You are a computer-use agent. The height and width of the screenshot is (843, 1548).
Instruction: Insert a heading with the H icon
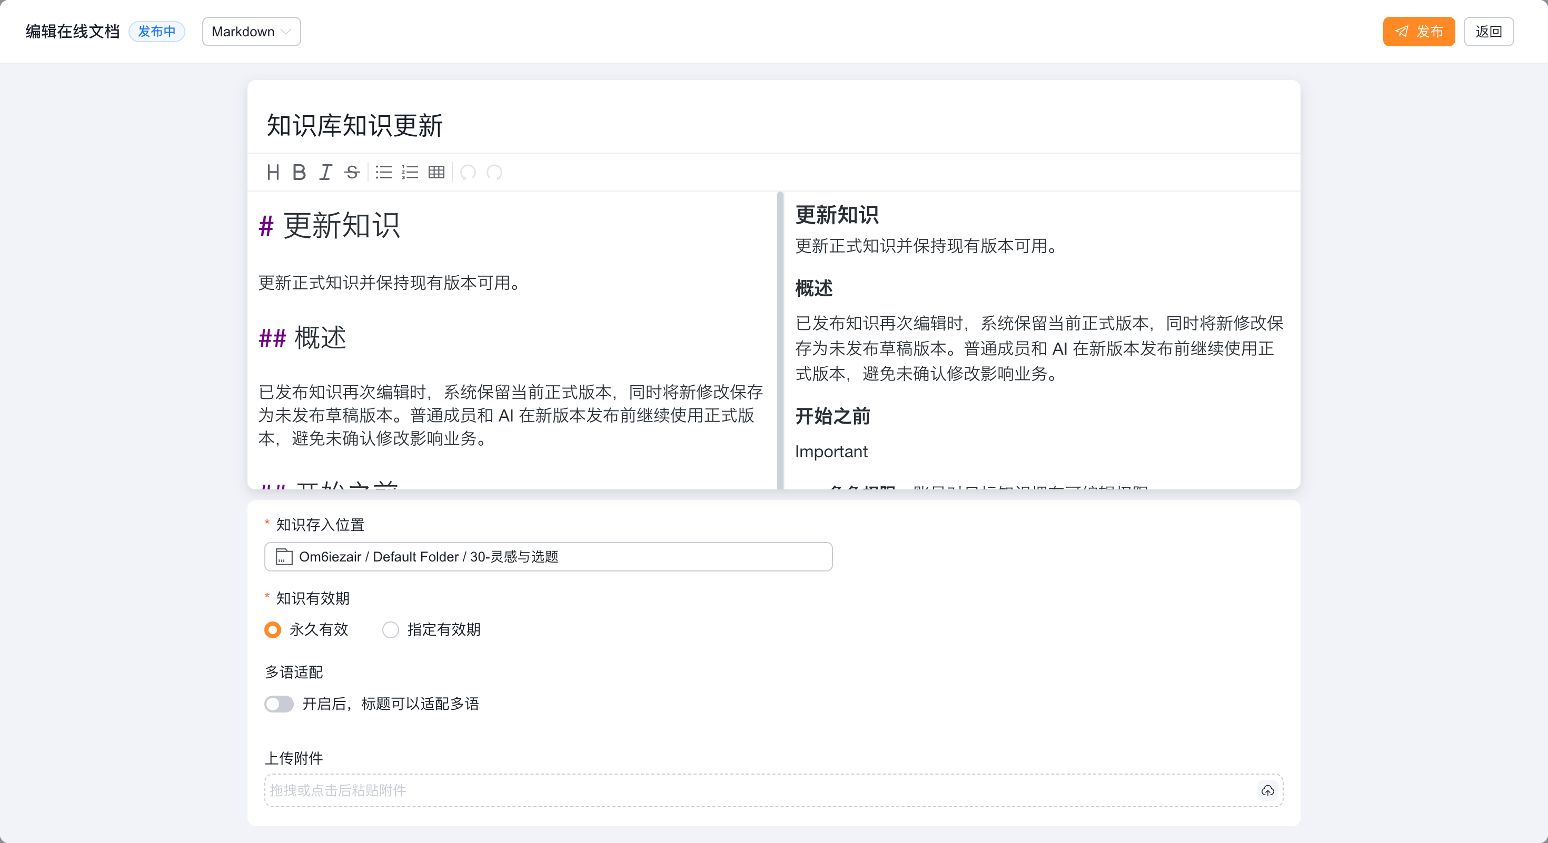coord(273,172)
